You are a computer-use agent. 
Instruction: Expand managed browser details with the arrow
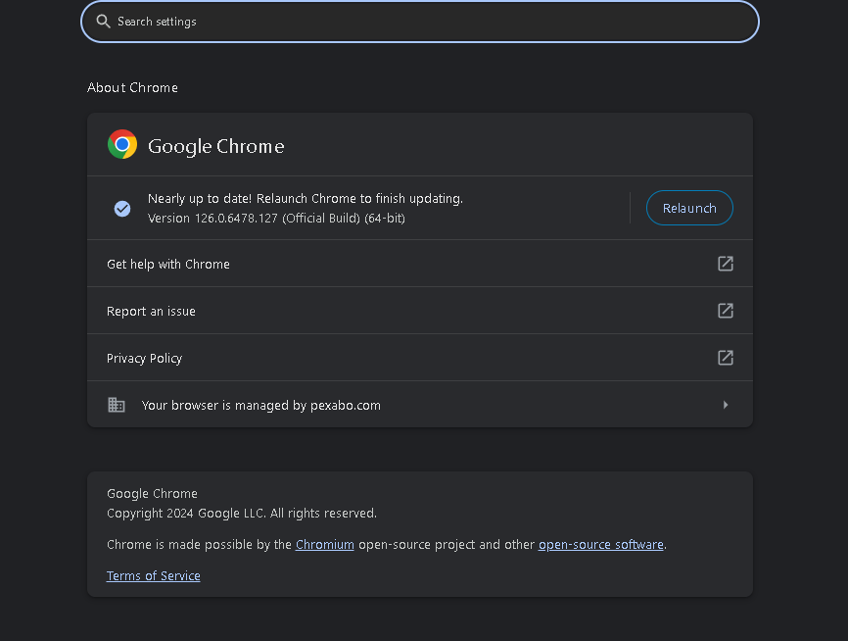click(x=726, y=405)
